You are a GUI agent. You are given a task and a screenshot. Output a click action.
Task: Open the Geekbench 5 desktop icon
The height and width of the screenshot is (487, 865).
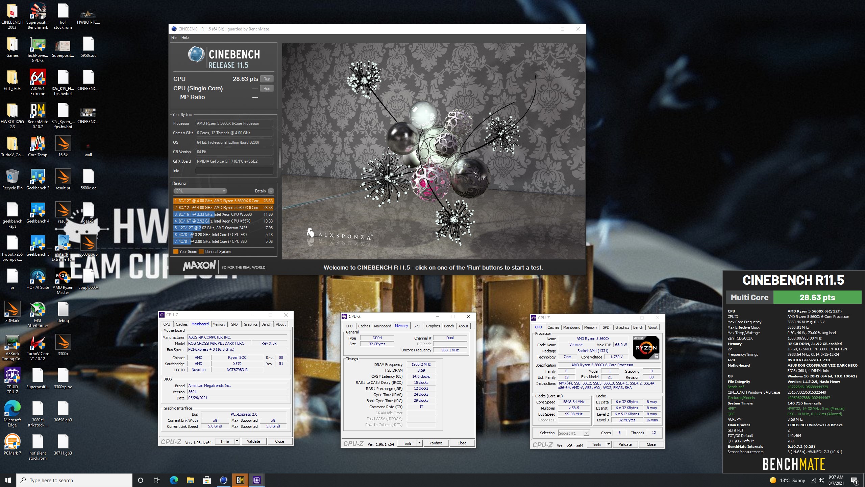coord(38,246)
